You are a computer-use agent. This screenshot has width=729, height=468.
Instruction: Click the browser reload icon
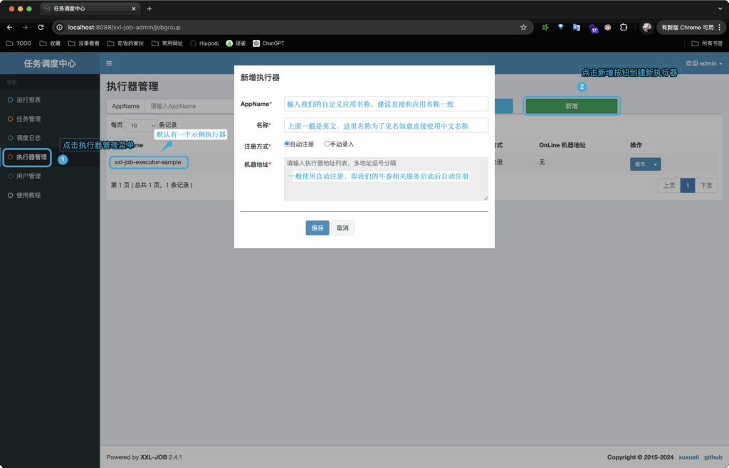[x=41, y=27]
